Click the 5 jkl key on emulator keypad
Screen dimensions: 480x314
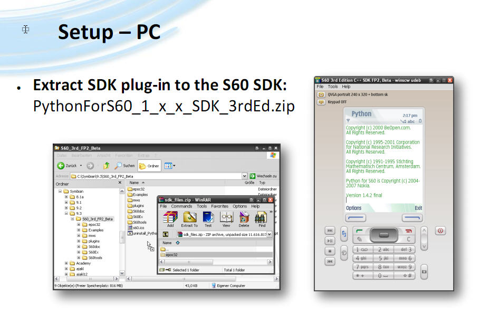383,258
